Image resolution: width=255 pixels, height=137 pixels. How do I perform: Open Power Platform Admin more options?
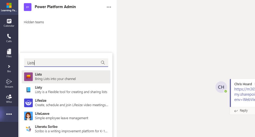(x=109, y=7)
